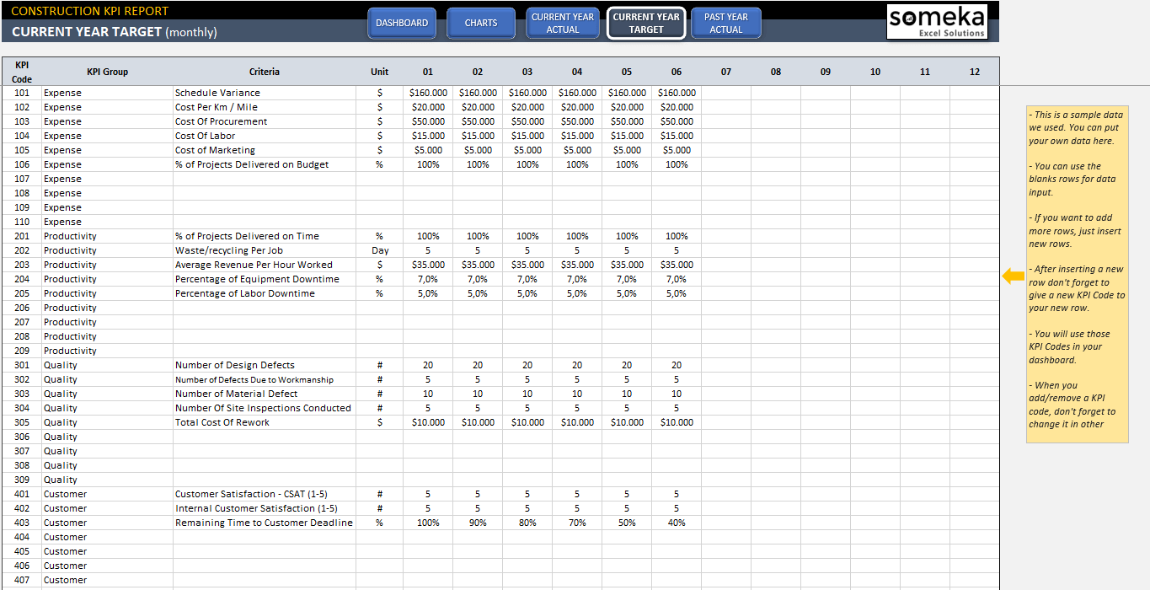Select the Current Year Target tab
The image size is (1150, 590).
pos(645,24)
